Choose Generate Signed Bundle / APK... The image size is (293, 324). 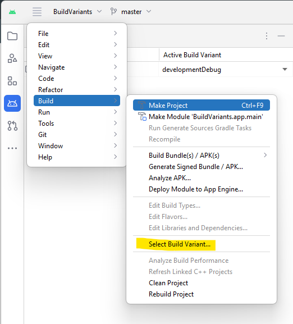pos(202,167)
